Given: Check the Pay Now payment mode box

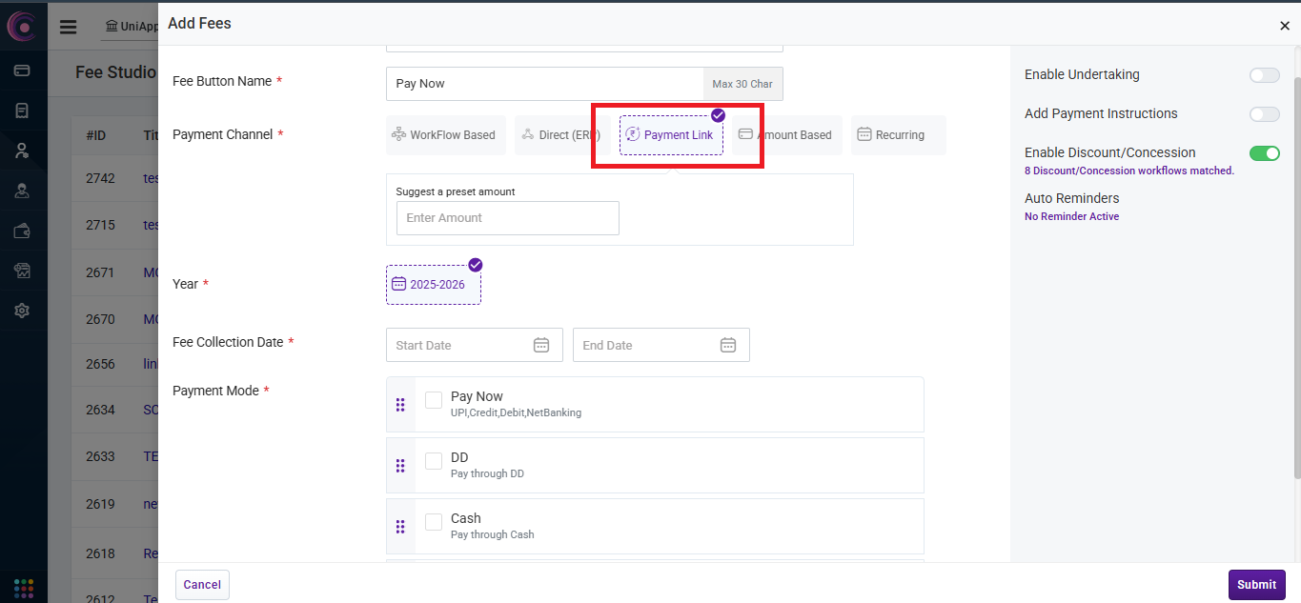Looking at the screenshot, I should (x=434, y=400).
